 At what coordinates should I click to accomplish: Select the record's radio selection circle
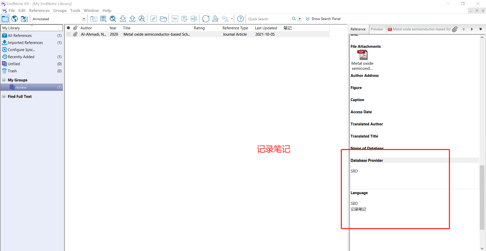(x=68, y=34)
